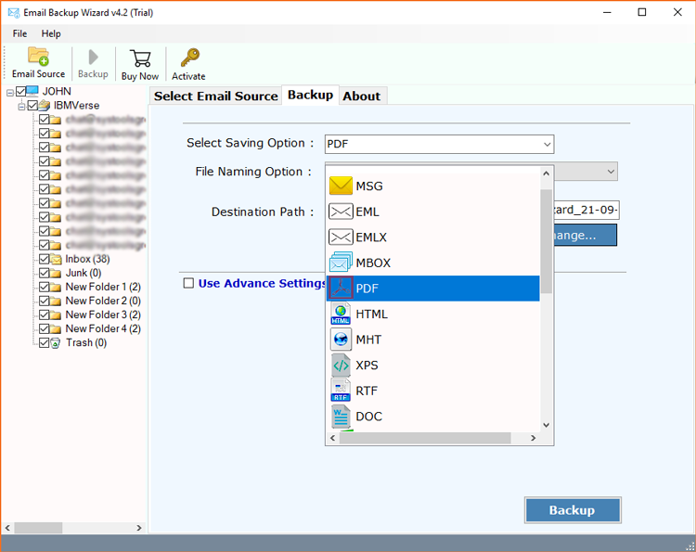
Task: Open Buy Now shopping cart
Action: tap(140, 58)
